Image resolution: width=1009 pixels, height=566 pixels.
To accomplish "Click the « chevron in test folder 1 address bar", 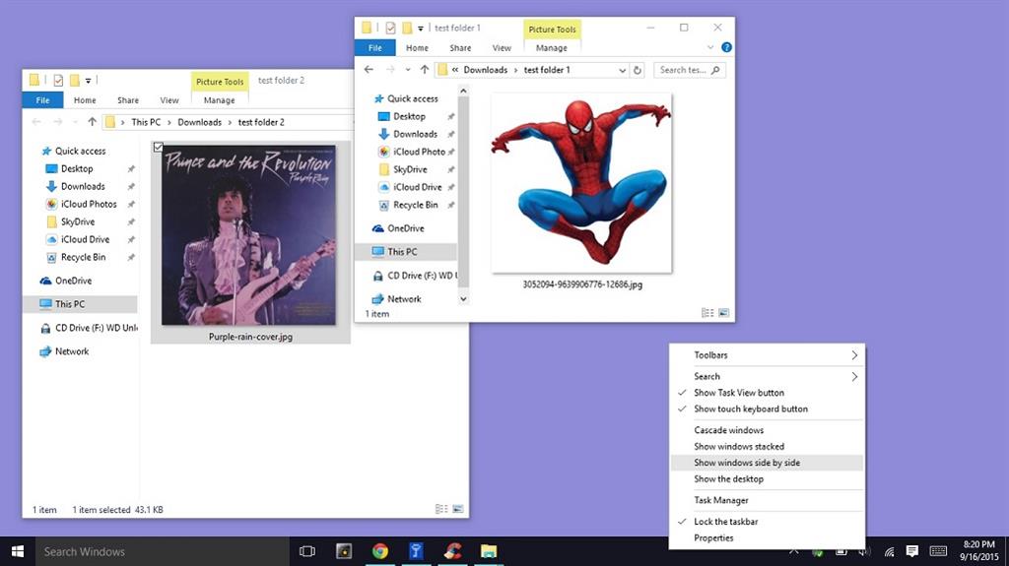I will pyautogui.click(x=455, y=70).
